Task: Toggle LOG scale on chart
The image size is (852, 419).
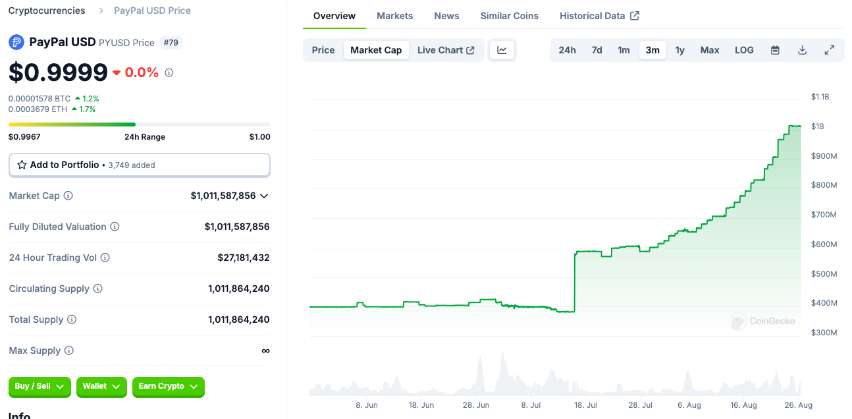Action: (x=744, y=50)
